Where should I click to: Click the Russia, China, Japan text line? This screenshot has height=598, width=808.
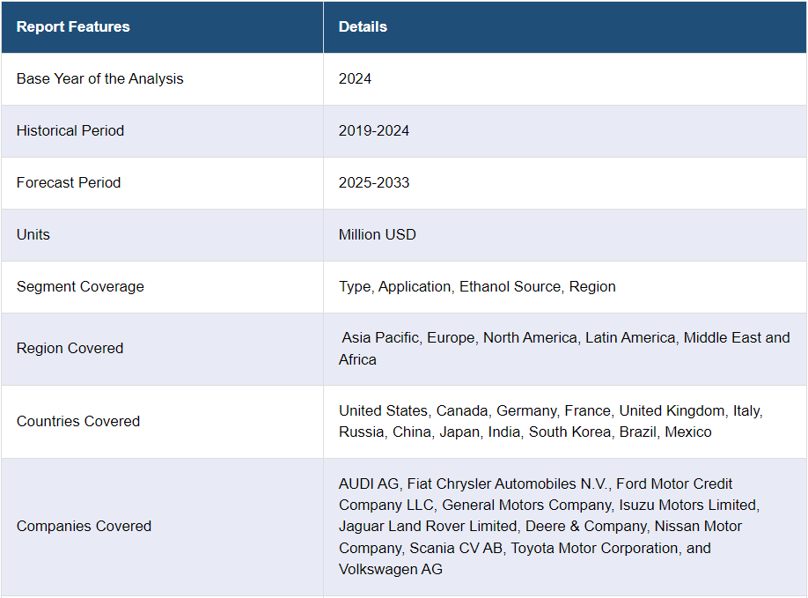(525, 432)
